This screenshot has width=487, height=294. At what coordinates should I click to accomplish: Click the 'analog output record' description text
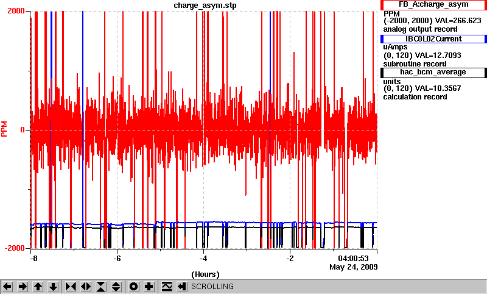(420, 29)
